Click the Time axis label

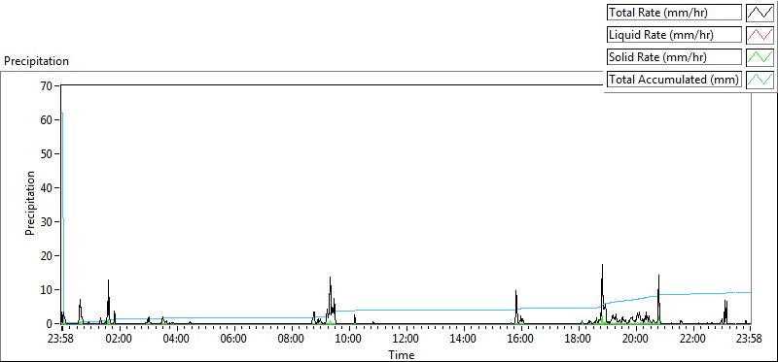[402, 354]
